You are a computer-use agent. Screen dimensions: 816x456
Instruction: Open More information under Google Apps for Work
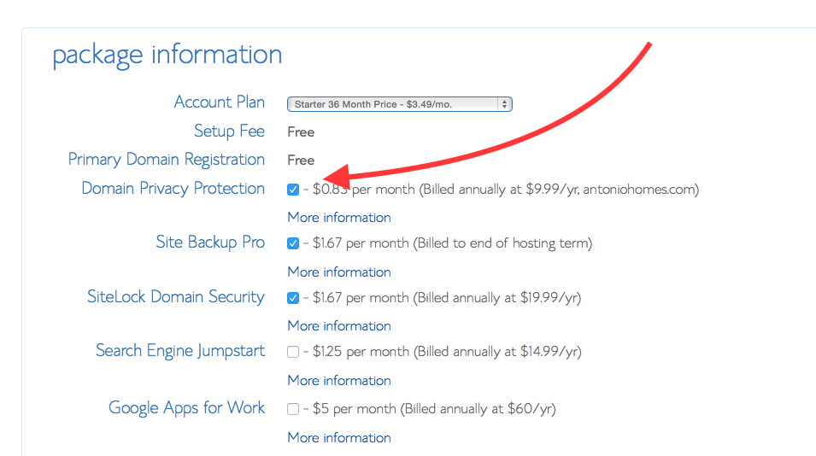point(339,437)
